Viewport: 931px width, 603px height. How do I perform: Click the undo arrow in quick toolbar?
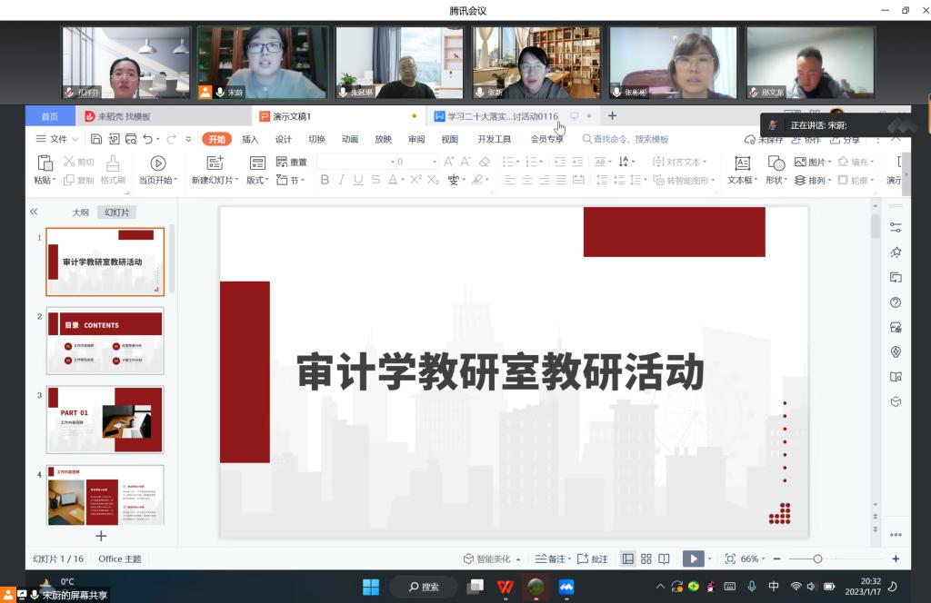coord(148,139)
